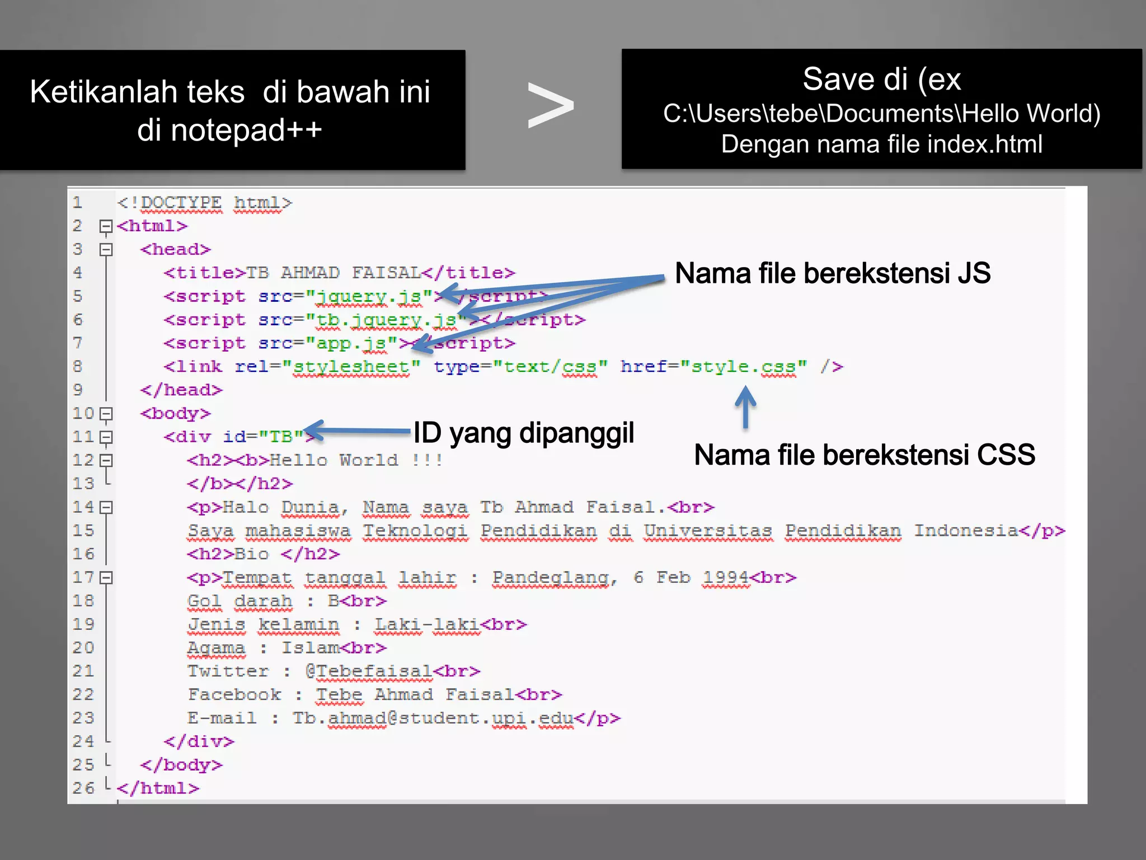This screenshot has width=1146, height=860.
Task: Collapse the fold marker on line 17
Action: (106, 578)
